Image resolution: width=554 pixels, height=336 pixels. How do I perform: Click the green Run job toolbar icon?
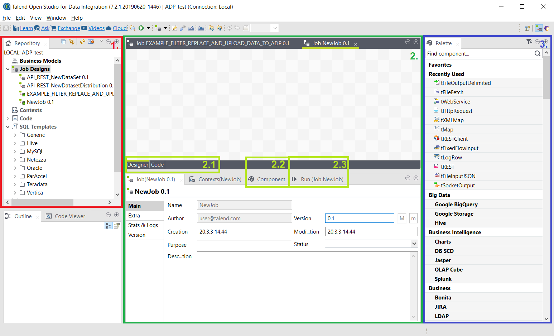click(141, 28)
